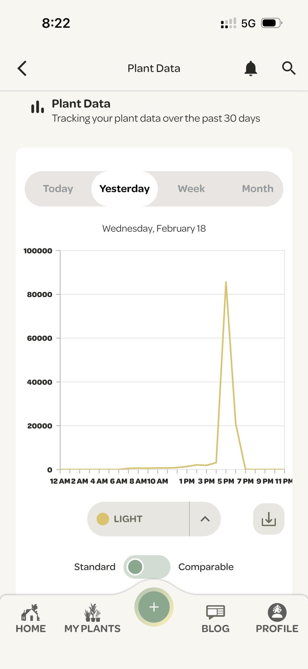The height and width of the screenshot is (669, 308).
Task: Expand the LIGHT chevron arrow
Action: point(205,519)
